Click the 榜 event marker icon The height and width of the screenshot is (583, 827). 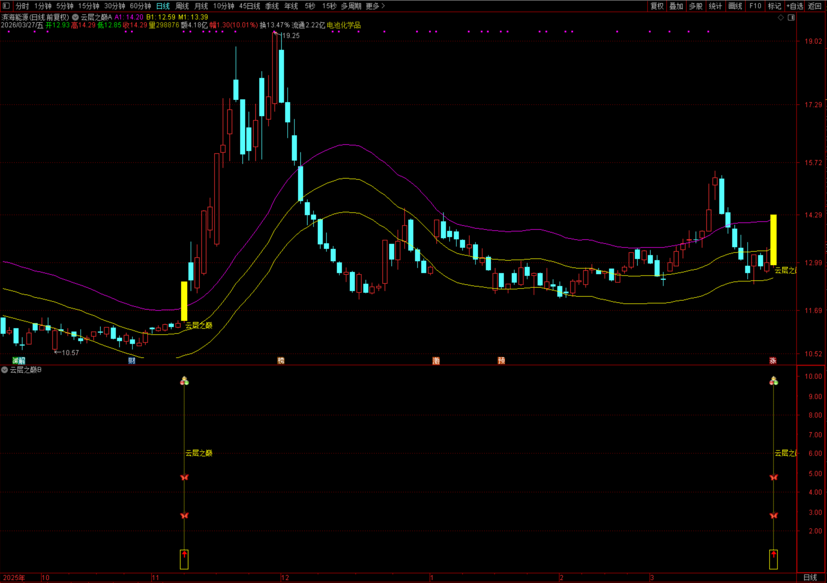[281, 360]
